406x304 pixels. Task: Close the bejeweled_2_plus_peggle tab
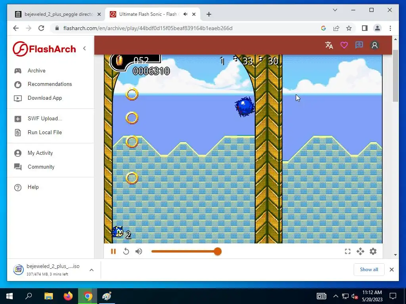pos(99,14)
